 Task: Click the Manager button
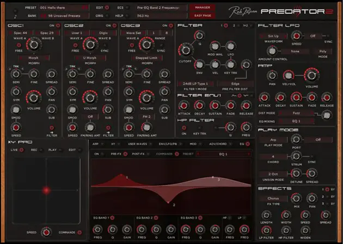point(201,8)
